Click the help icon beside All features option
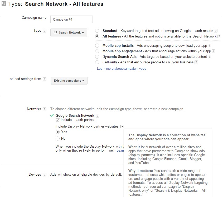 coord(220,36)
